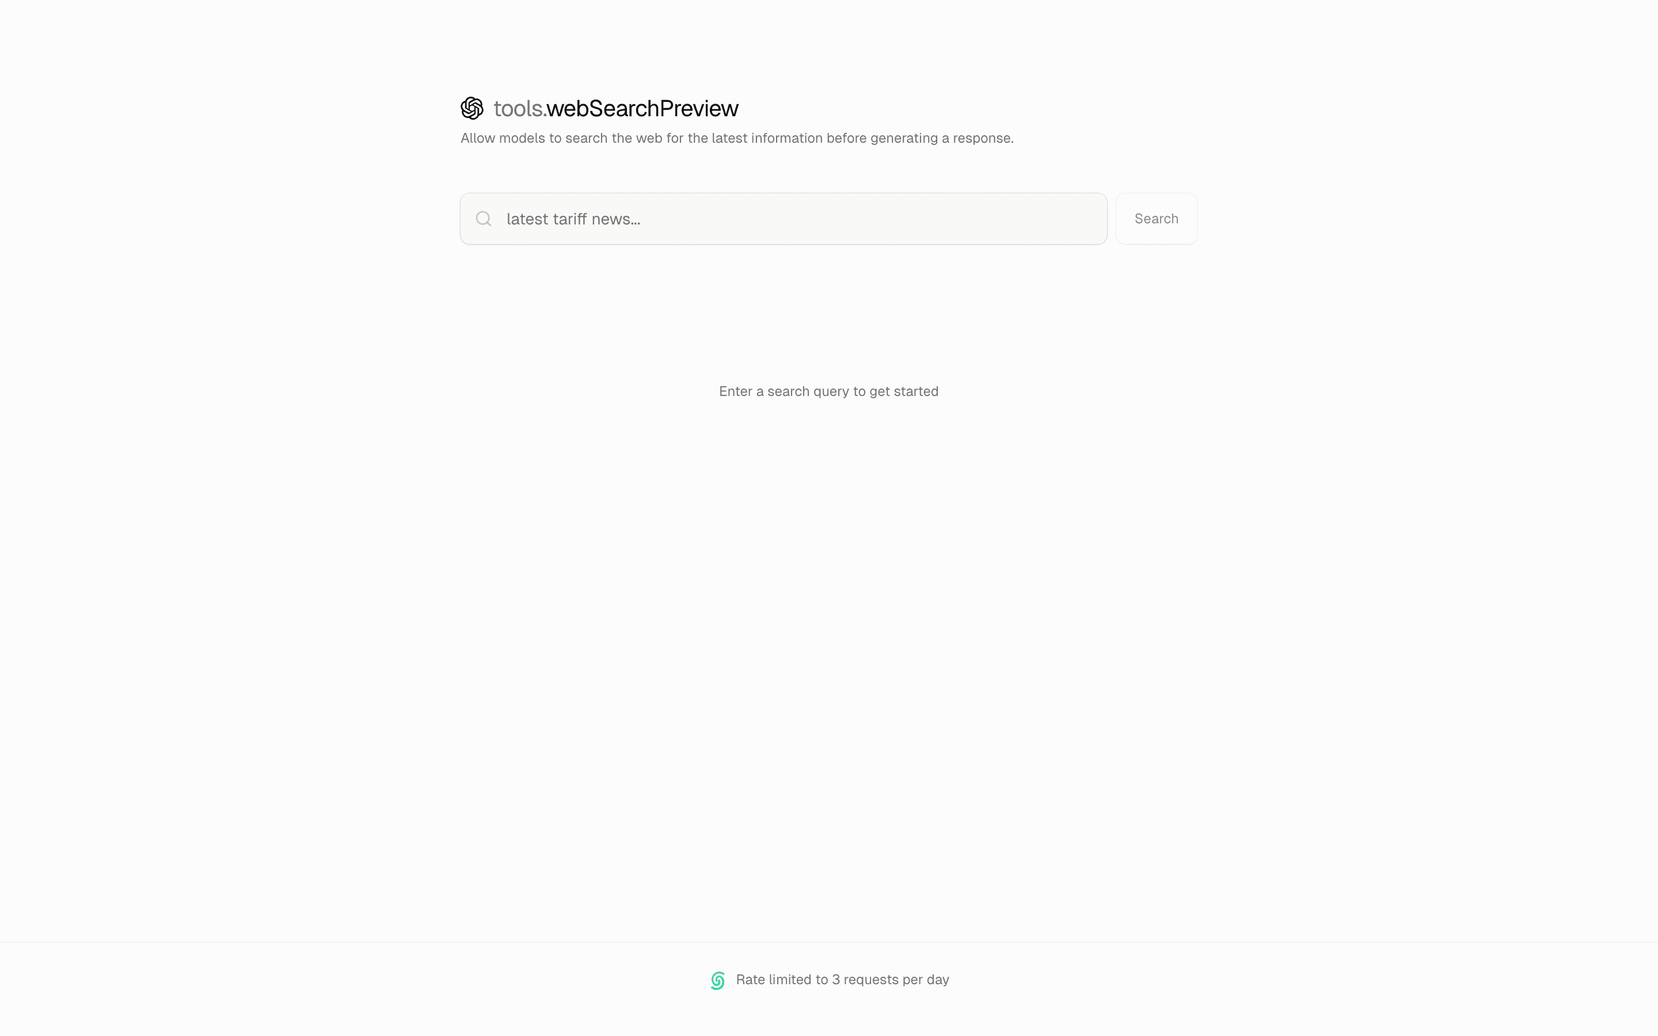Image resolution: width=1658 pixels, height=1036 pixels.
Task: Click the 'latest tariff news...' placeholder text
Action: click(573, 219)
